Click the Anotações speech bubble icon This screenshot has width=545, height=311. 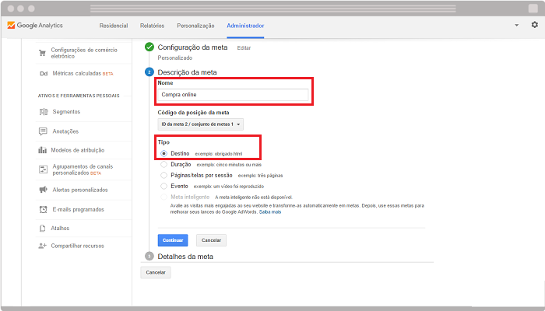point(43,131)
